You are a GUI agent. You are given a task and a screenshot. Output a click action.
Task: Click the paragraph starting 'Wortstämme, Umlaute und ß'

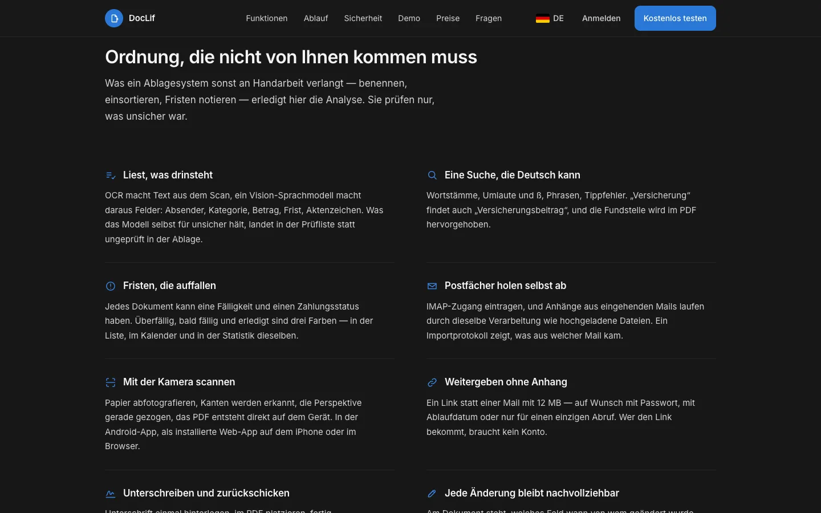click(x=561, y=210)
